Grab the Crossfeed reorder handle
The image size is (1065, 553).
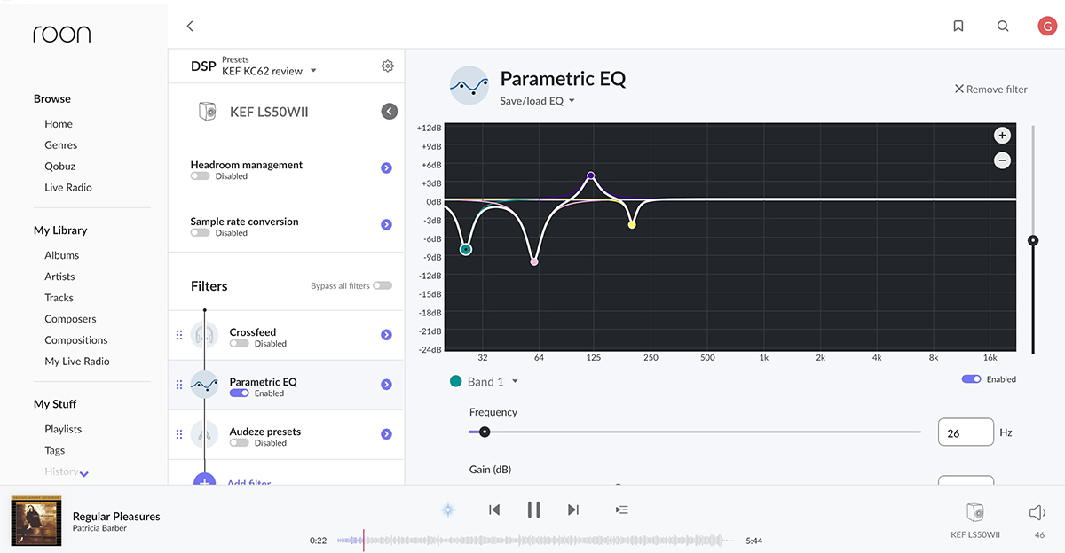179,335
